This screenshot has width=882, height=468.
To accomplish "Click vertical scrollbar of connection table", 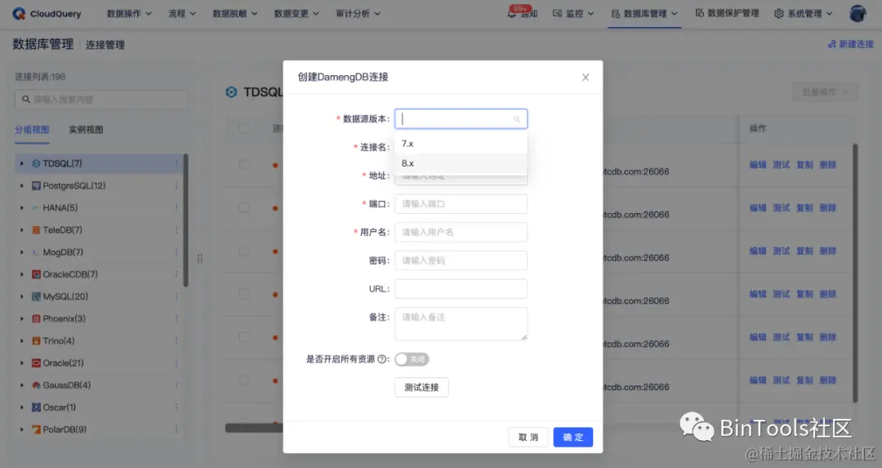I will [855, 273].
